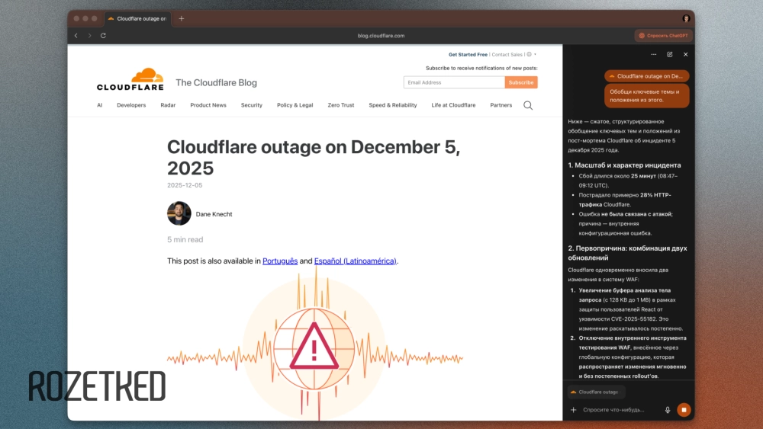The image size is (763, 429).
Task: Expand the language globe dropdown
Action: (531, 54)
